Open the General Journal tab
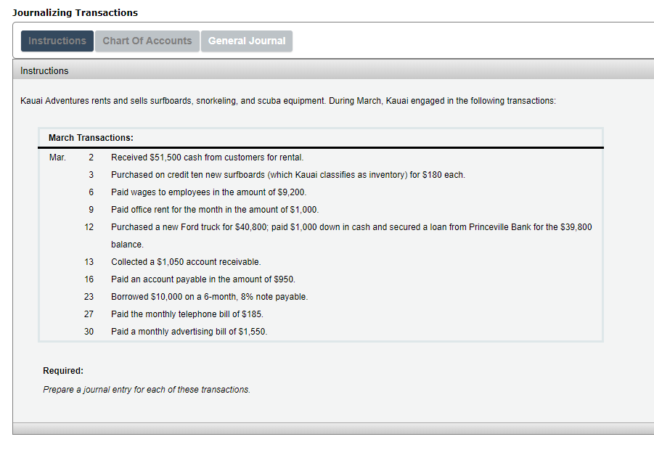 tap(247, 41)
